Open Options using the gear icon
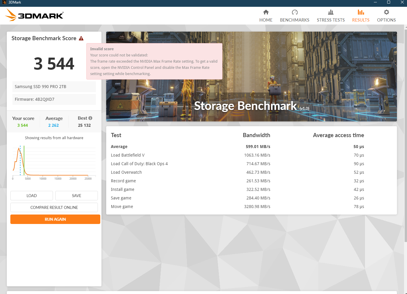Screen dimensions: 407x294 tap(386, 12)
